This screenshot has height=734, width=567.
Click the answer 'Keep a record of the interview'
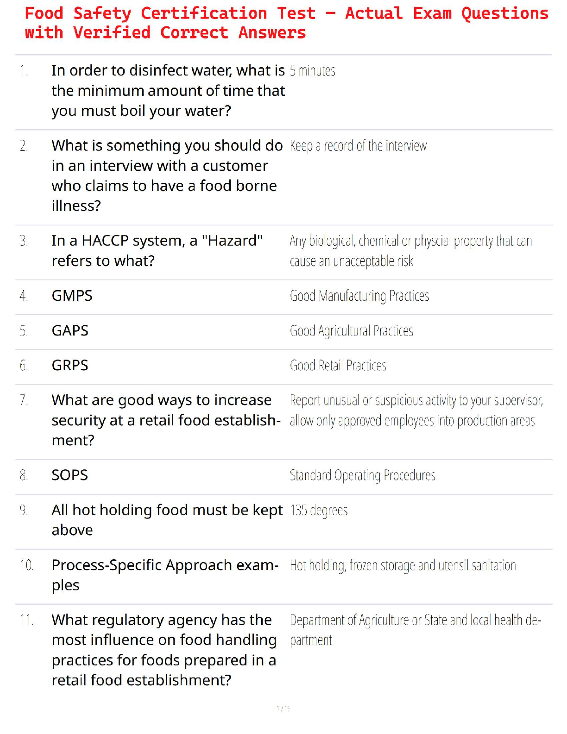pos(358,146)
